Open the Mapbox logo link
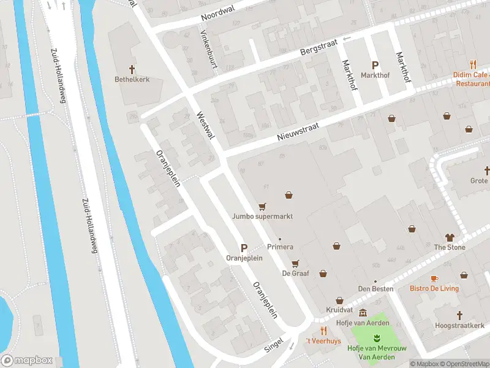Image resolution: width=490 pixels, height=368 pixels. 27,361
